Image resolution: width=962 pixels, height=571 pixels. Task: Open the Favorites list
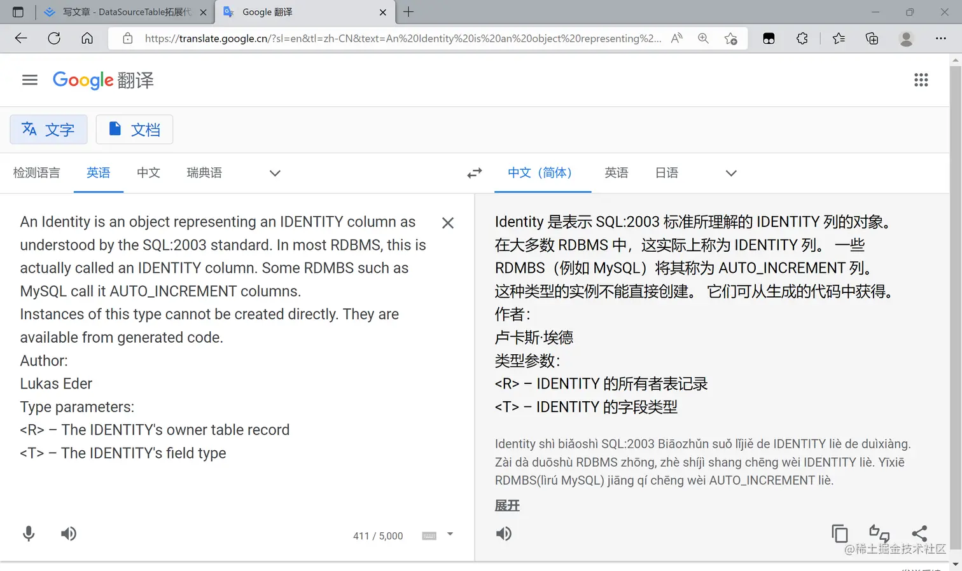[839, 38]
